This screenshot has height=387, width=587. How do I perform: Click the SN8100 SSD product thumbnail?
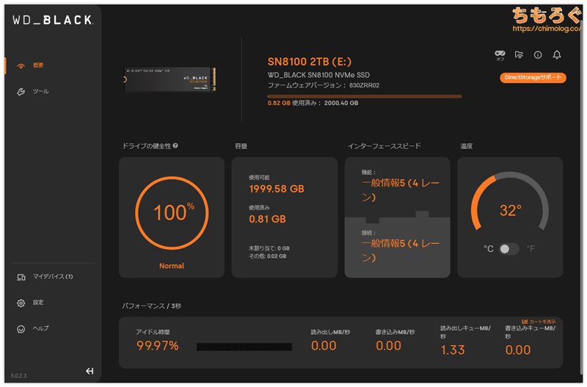169,79
